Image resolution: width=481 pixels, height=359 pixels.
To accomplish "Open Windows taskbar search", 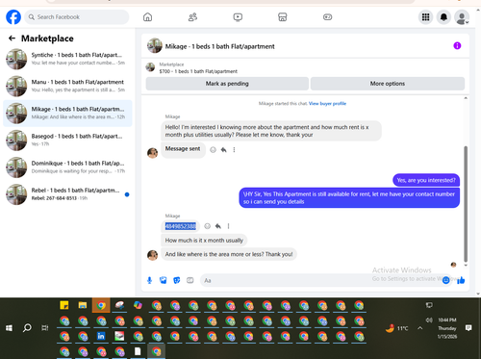I will pyautogui.click(x=27, y=328).
